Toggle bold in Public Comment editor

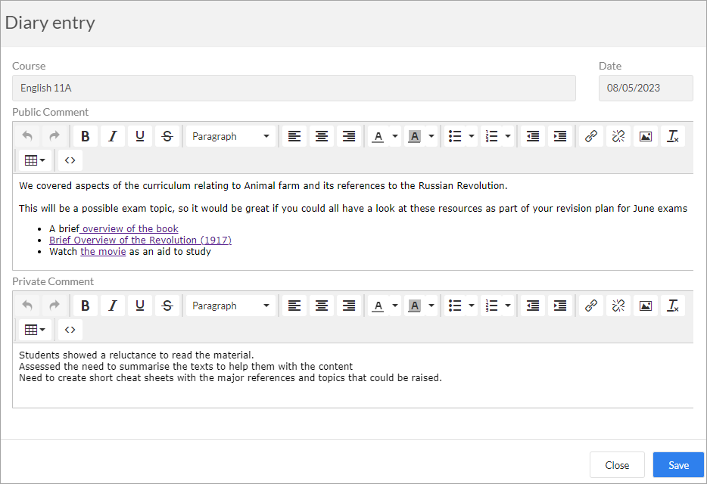86,136
